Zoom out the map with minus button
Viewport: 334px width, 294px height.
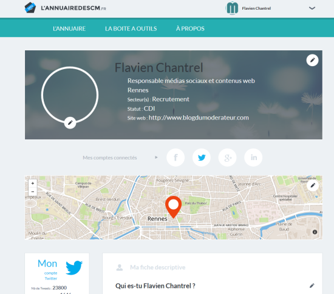[x=33, y=192]
